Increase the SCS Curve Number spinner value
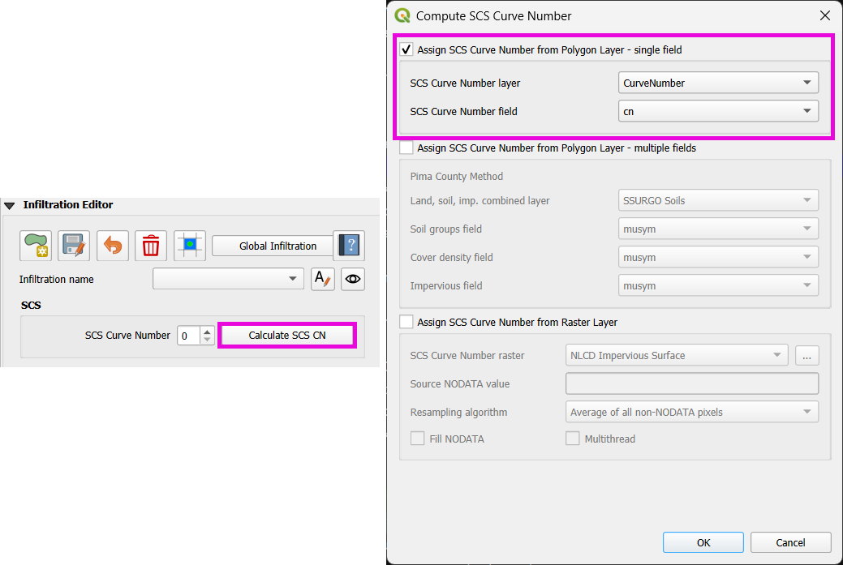This screenshot has width=843, height=565. pyautogui.click(x=208, y=331)
